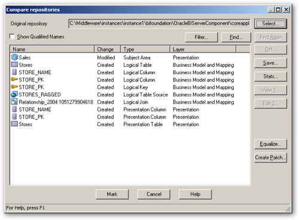The image size is (299, 220).
Task: Click the Stores presentation table icon
Action: pyautogui.click(x=14, y=124)
